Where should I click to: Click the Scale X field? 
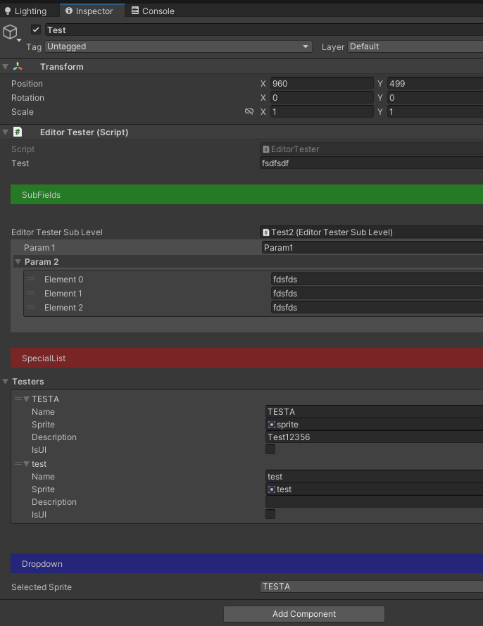[x=322, y=111]
